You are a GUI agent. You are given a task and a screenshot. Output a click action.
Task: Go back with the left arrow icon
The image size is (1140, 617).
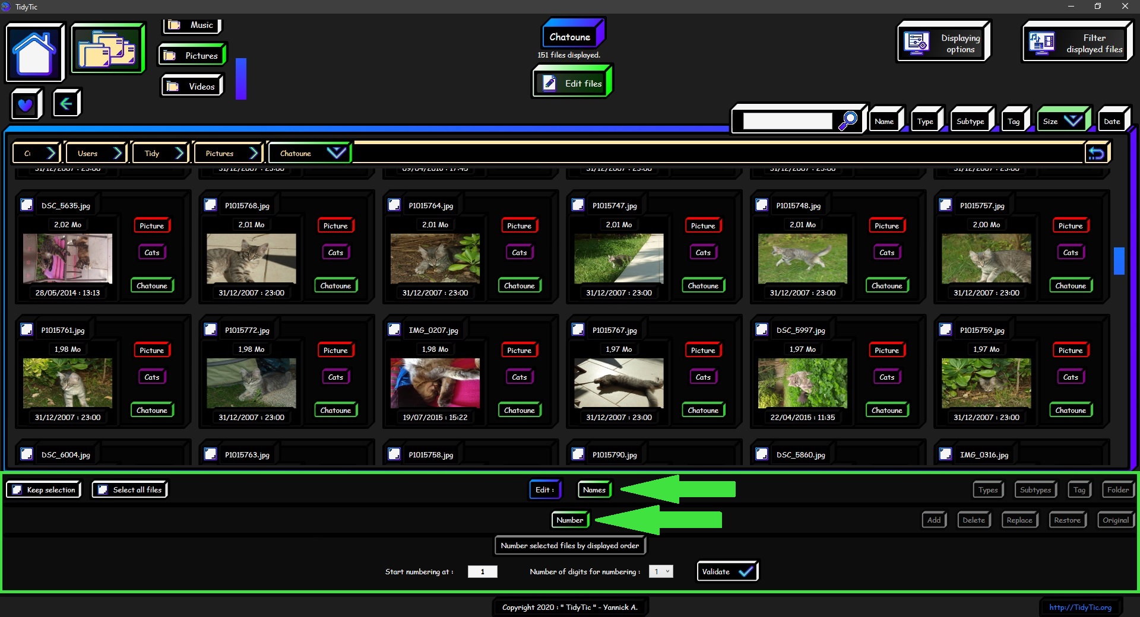point(66,104)
